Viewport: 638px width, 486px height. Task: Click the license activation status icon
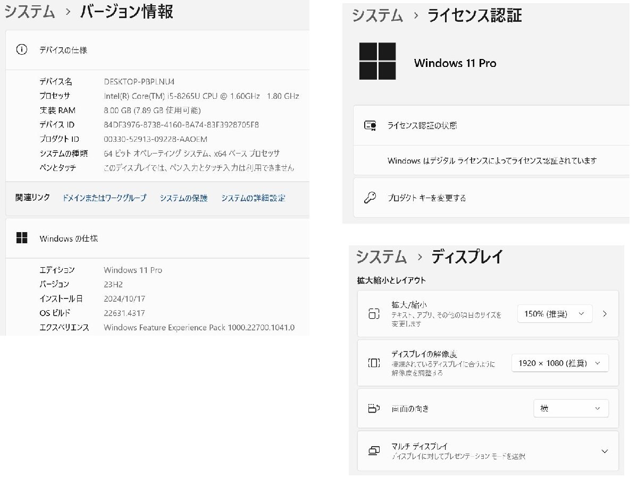click(370, 126)
